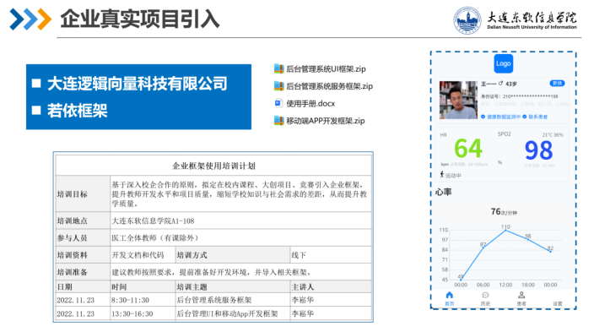This screenshot has width=594, height=332.
Task: Click the bullet 大连逻辑向量科技有限公司
Action: click(137, 84)
